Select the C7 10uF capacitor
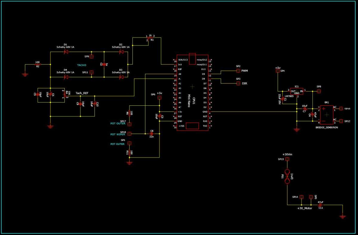This screenshot has width=358, height=235. tap(305, 109)
